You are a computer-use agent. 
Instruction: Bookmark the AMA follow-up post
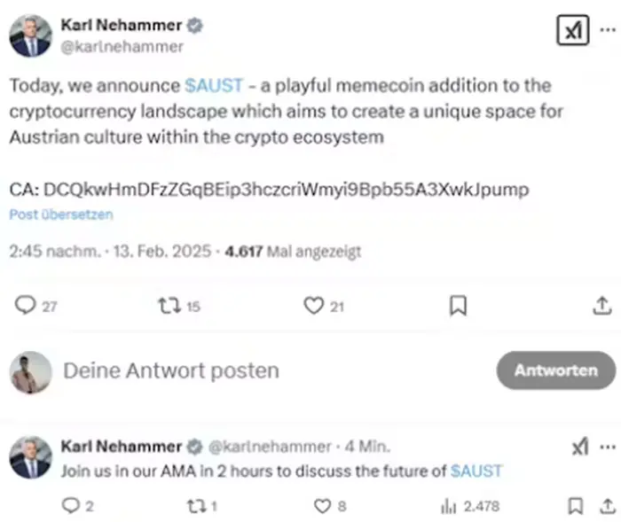click(x=576, y=506)
